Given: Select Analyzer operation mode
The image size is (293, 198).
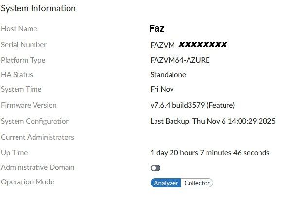Looking at the screenshot, I should [x=166, y=183].
